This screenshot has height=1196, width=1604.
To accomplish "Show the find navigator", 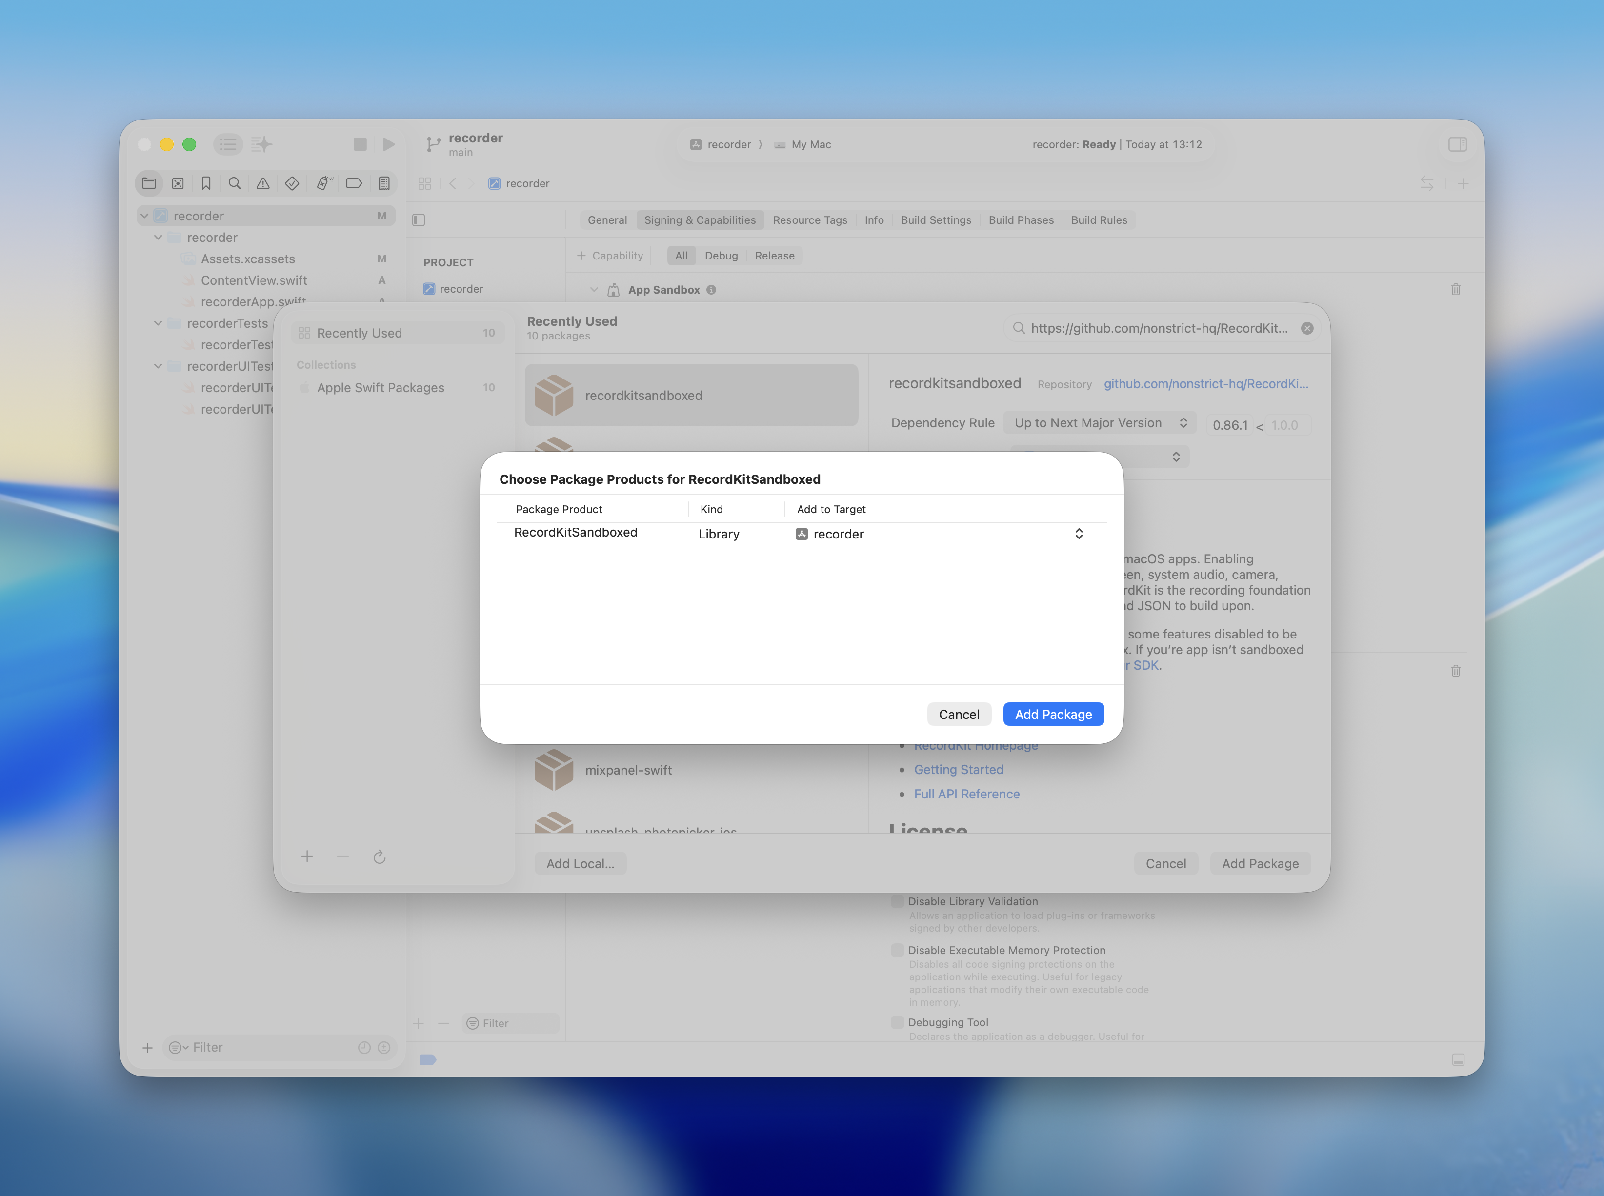I will (235, 183).
